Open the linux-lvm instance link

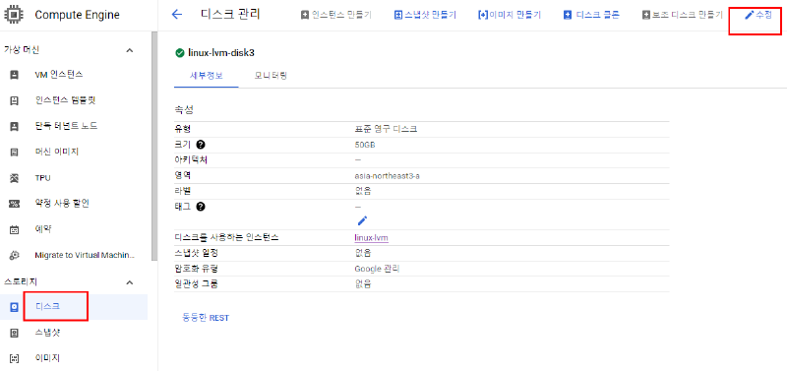tap(371, 237)
